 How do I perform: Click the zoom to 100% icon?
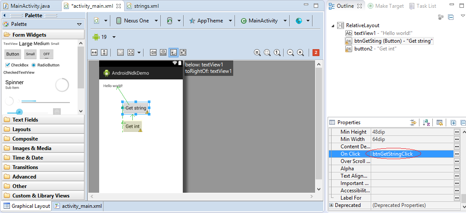click(277, 53)
